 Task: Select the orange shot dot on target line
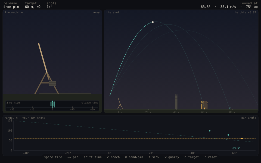point(242,139)
